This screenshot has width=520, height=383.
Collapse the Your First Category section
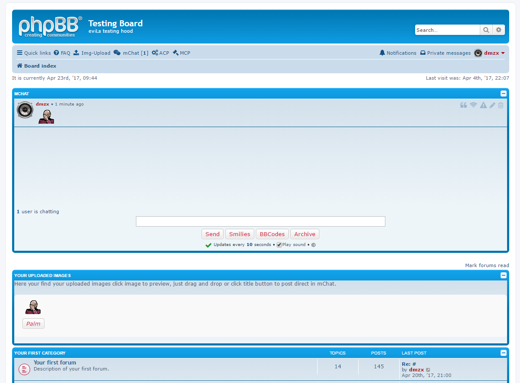pos(503,353)
